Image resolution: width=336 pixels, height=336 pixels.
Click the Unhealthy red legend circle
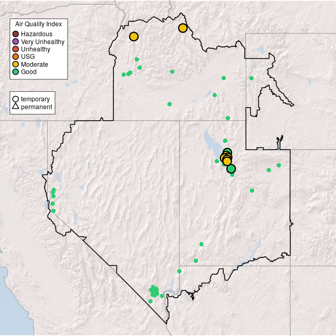pos(16,49)
